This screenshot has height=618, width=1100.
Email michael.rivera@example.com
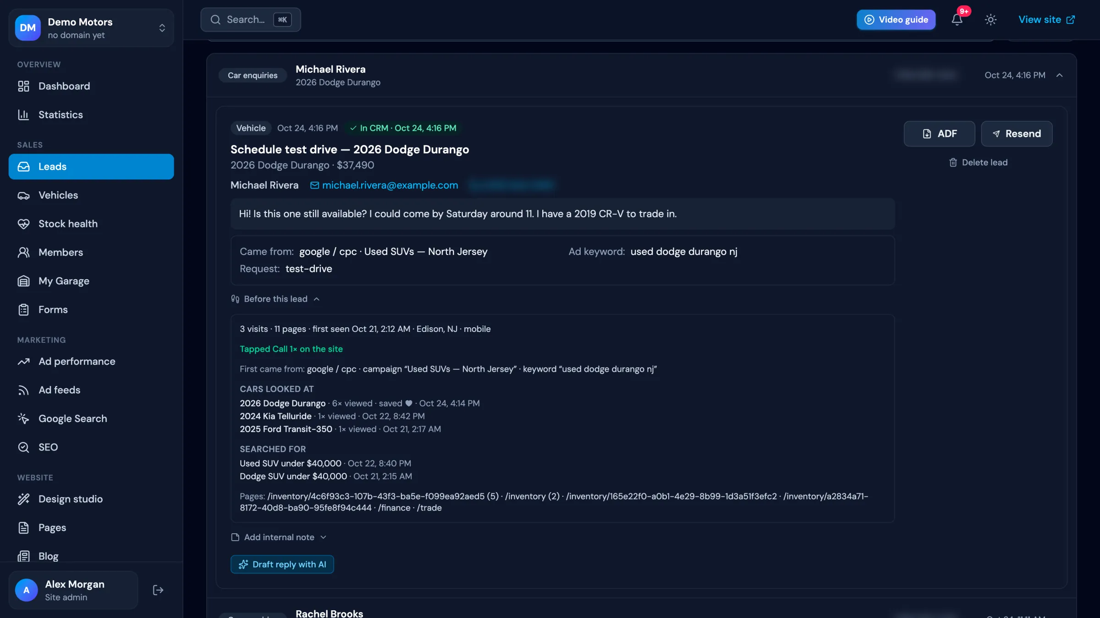pos(384,185)
